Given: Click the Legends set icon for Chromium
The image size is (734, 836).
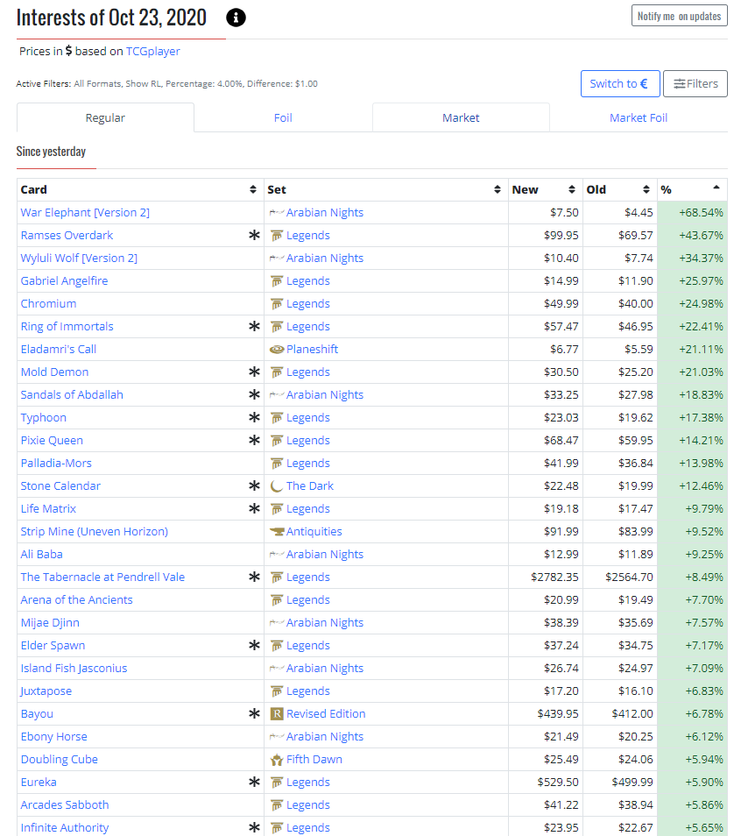Looking at the screenshot, I should point(277,304).
